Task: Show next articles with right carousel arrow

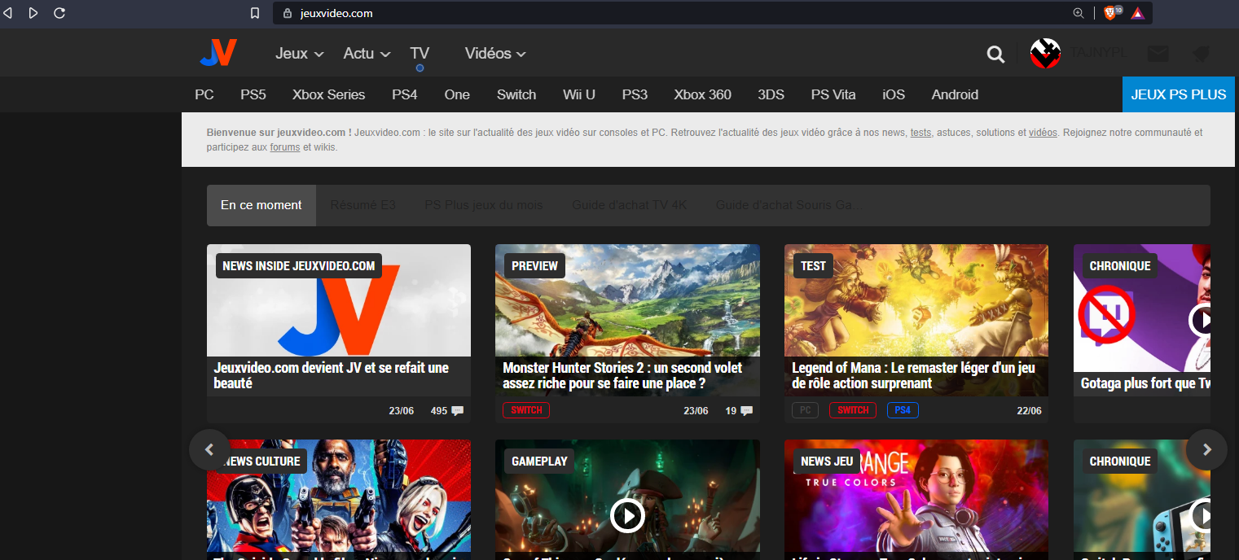Action: pos(1206,449)
